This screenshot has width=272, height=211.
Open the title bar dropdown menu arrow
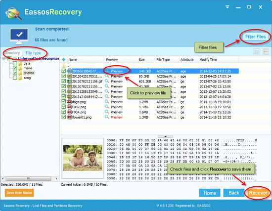227,7
